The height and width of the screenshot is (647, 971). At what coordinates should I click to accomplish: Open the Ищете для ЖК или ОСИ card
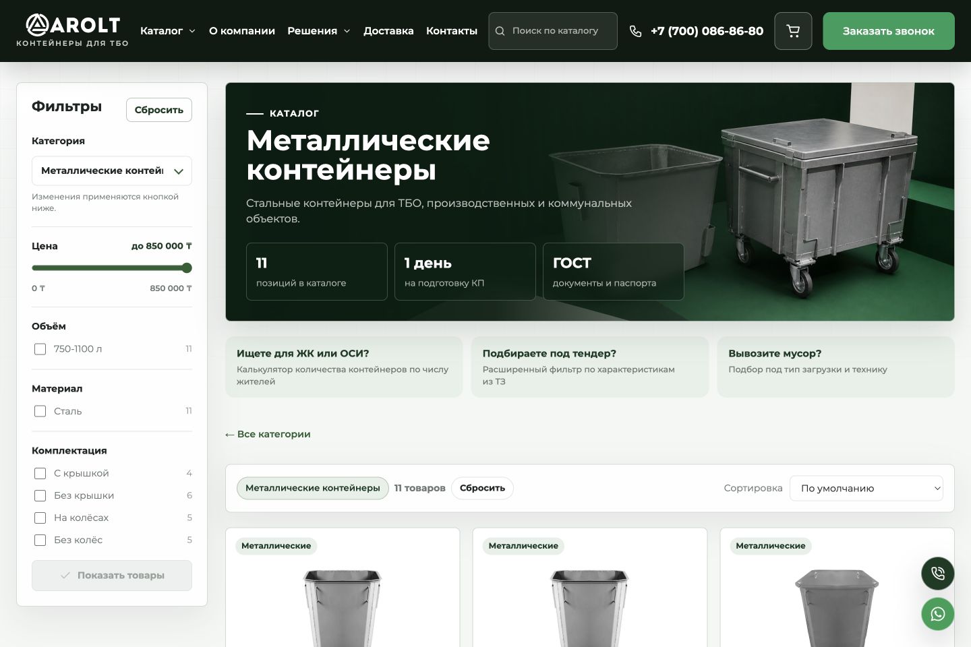tap(344, 367)
